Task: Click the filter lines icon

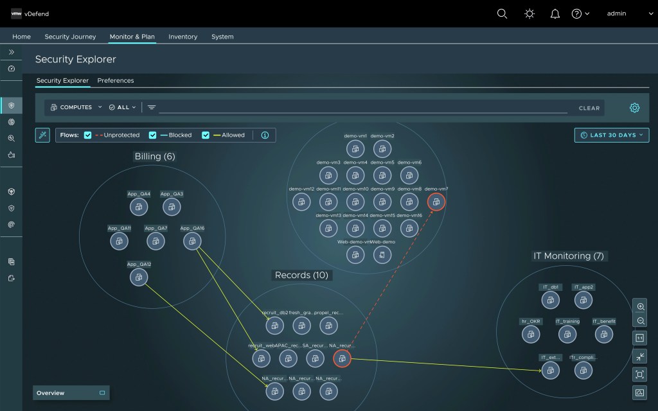Action: 152,107
